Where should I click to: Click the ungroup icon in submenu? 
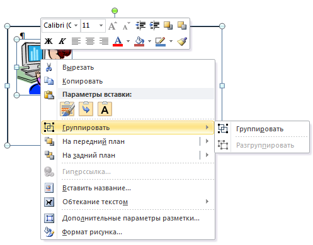coord(223,144)
